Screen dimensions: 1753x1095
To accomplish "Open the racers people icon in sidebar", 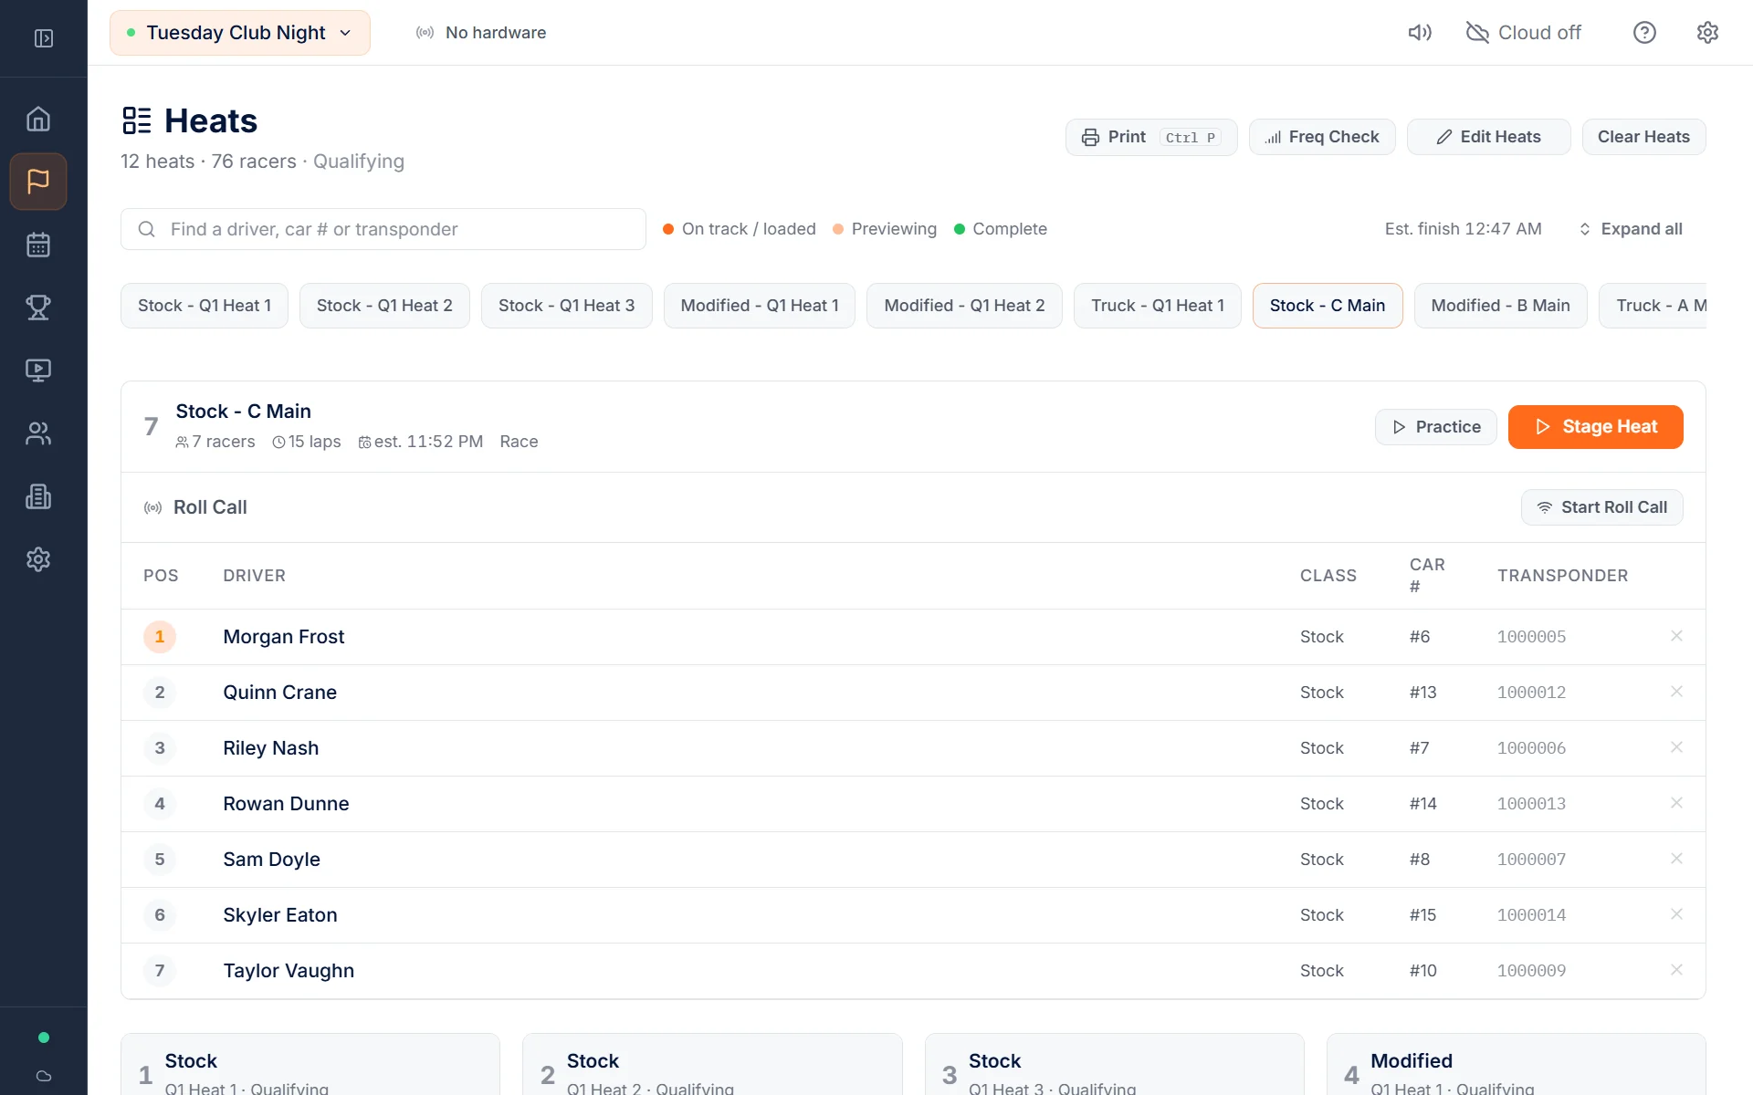I will pos(38,433).
